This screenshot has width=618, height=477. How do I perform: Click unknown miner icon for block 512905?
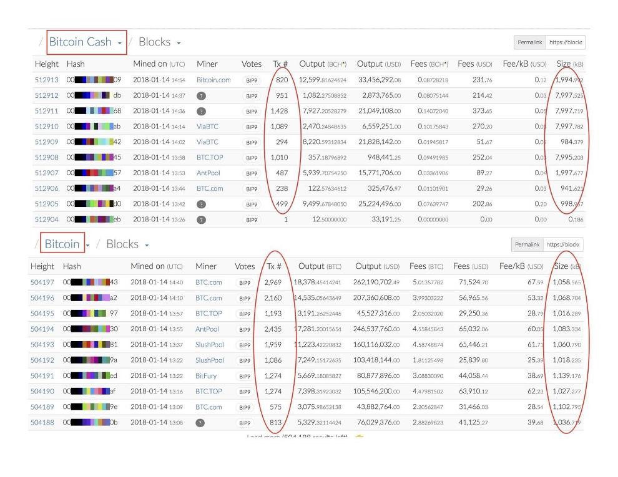point(201,205)
